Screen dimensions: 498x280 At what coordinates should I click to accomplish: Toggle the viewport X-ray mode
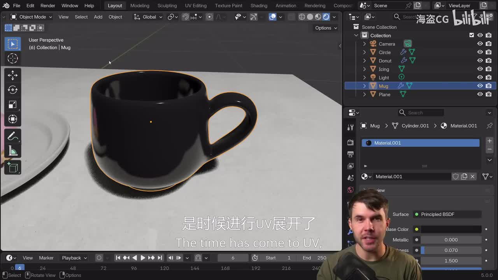[291, 17]
